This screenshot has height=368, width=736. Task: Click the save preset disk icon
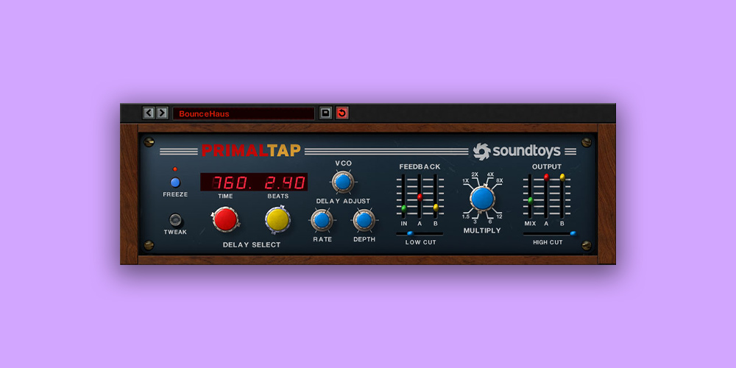click(x=326, y=113)
